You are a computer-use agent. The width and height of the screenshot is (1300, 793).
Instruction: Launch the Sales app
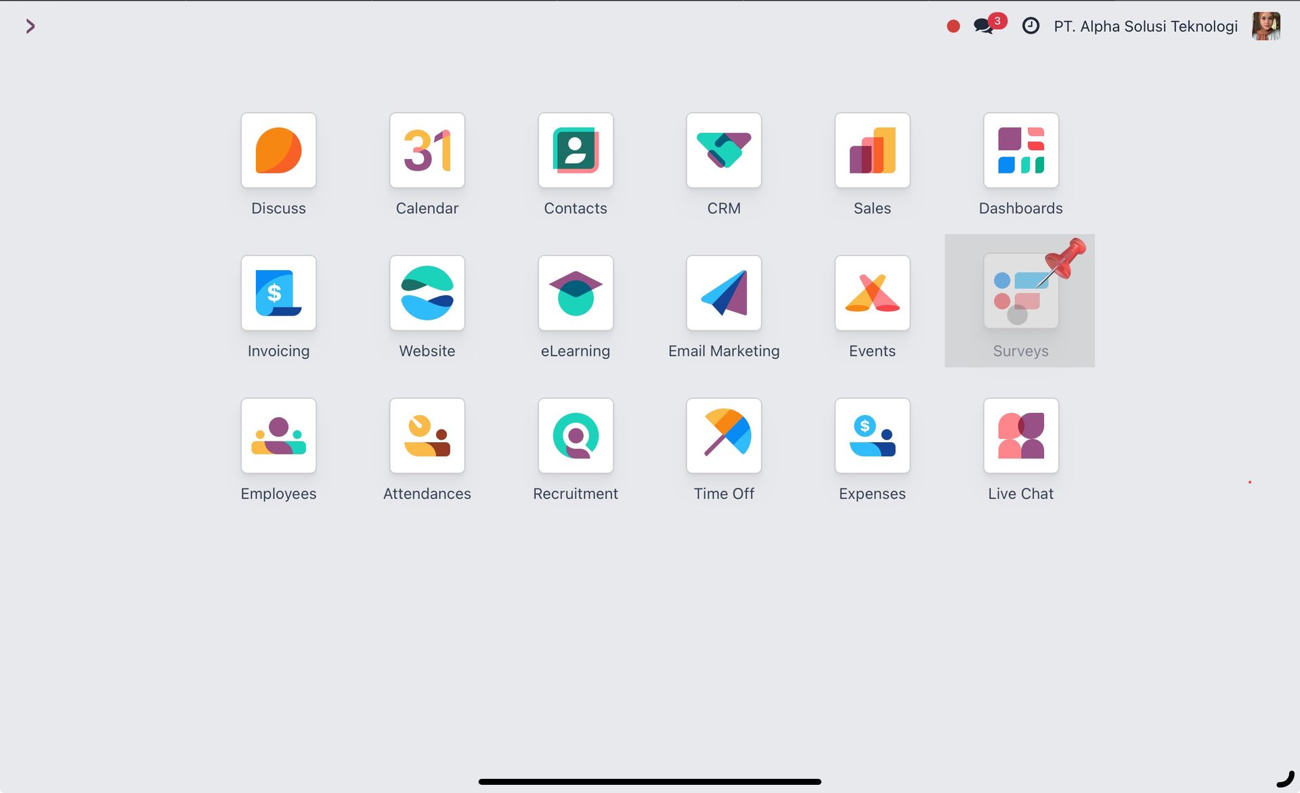[x=872, y=150]
